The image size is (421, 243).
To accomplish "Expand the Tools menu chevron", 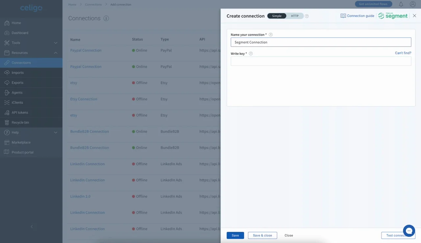I will click(x=56, y=43).
